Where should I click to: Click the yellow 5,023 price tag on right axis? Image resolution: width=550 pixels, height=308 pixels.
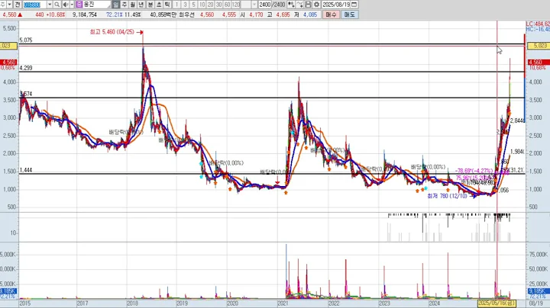click(x=539, y=46)
